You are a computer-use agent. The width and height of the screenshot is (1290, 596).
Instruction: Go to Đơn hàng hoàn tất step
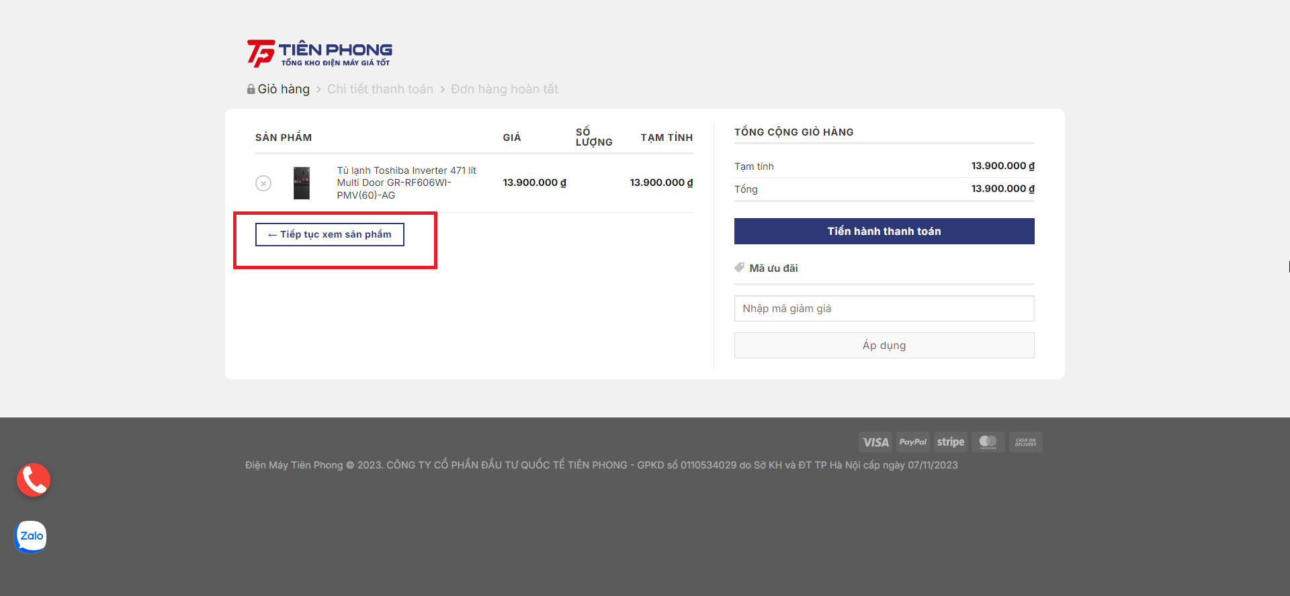coord(504,89)
